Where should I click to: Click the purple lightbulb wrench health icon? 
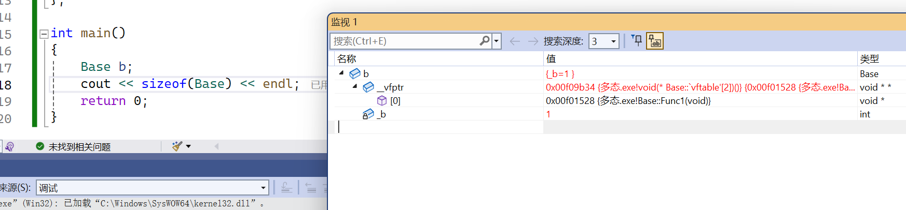[9, 146]
